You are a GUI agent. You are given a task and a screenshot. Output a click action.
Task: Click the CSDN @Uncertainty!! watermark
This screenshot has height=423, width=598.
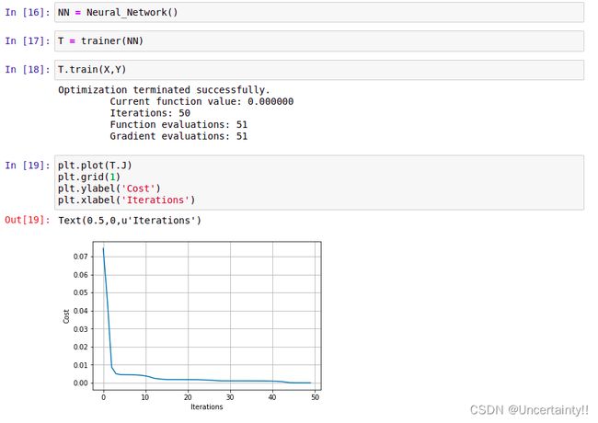tap(529, 409)
